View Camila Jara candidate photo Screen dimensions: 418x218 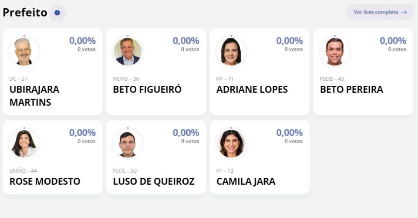click(x=231, y=143)
